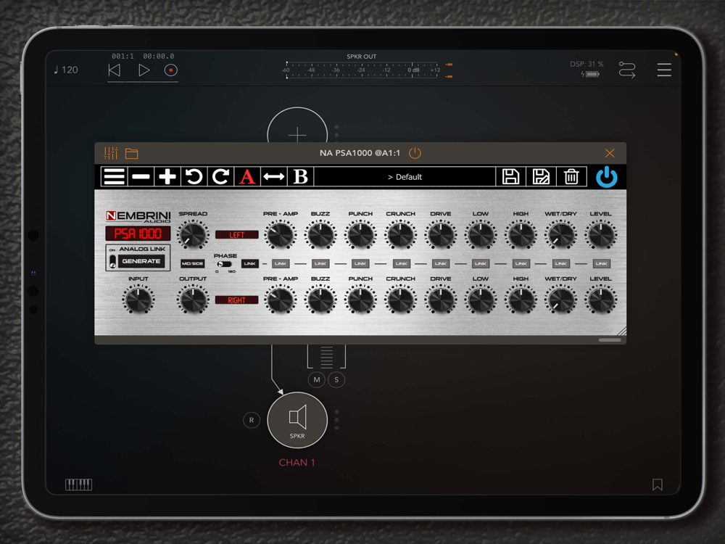Click the LINK button under left LEVEL
Screen dimensions: 725x544
point(601,264)
